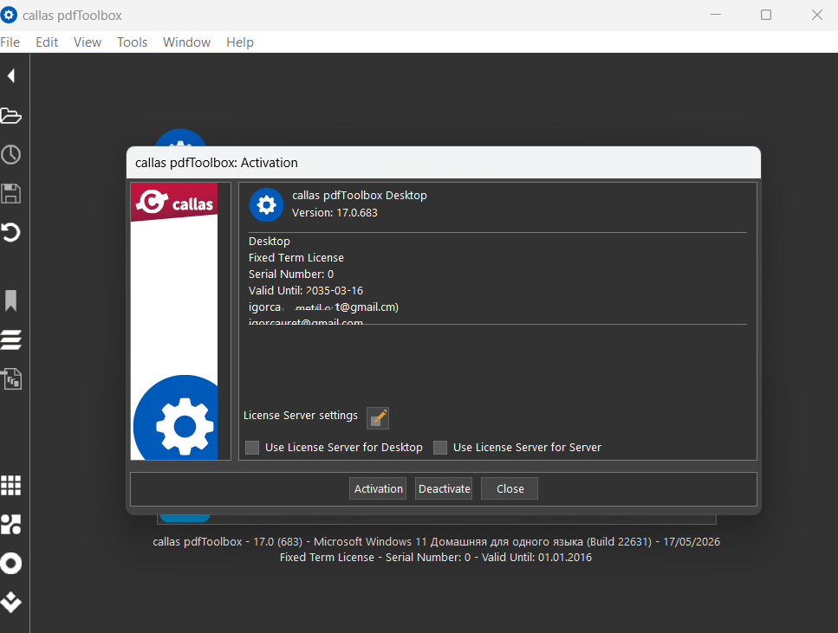Open the Help menu
The image size is (838, 633).
click(x=240, y=42)
